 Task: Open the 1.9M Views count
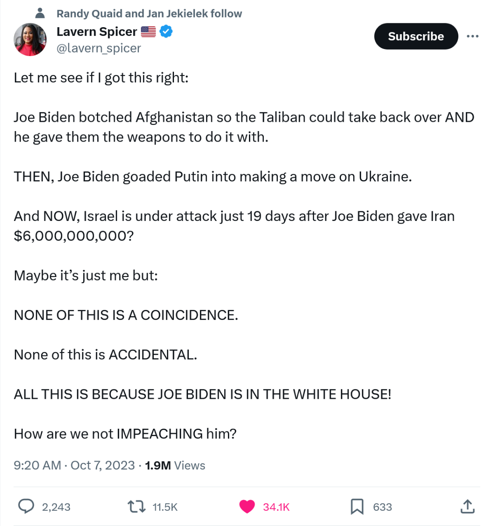pyautogui.click(x=175, y=465)
